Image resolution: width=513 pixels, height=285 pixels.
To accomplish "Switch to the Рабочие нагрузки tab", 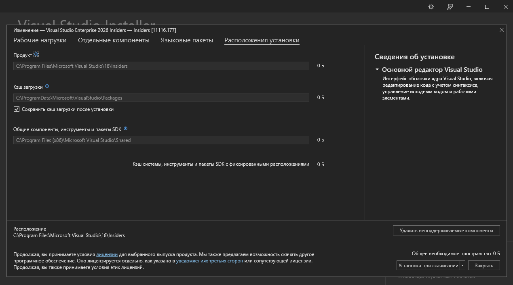I will click(40, 40).
